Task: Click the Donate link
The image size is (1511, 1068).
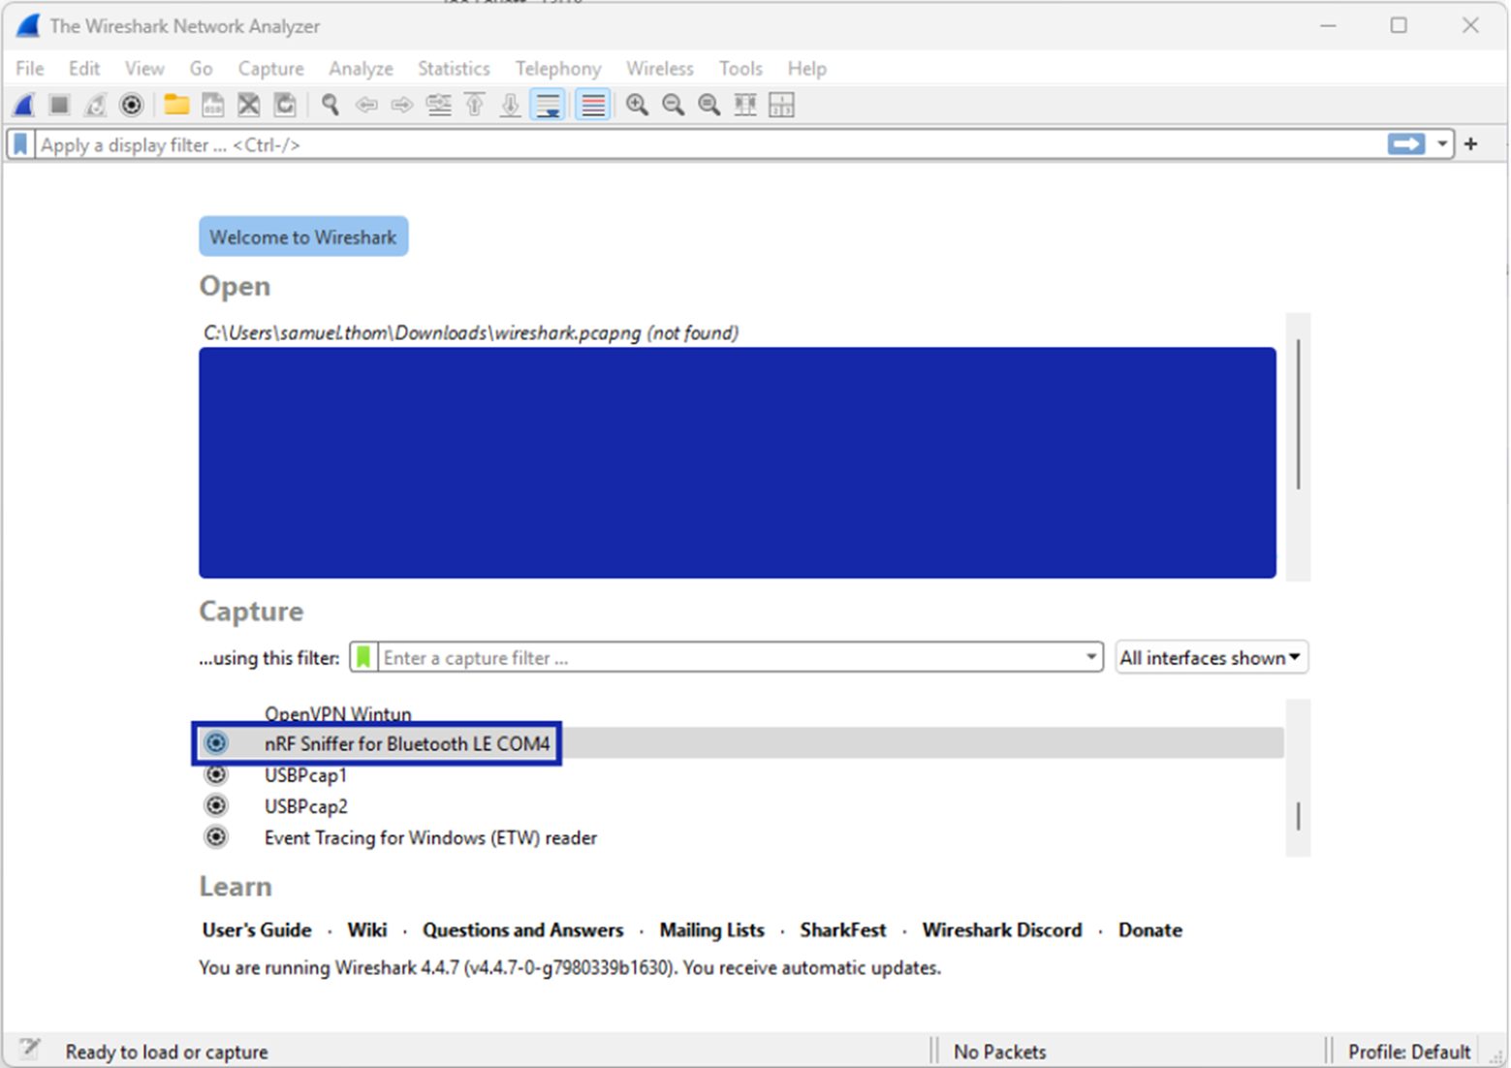Action: click(x=1150, y=929)
